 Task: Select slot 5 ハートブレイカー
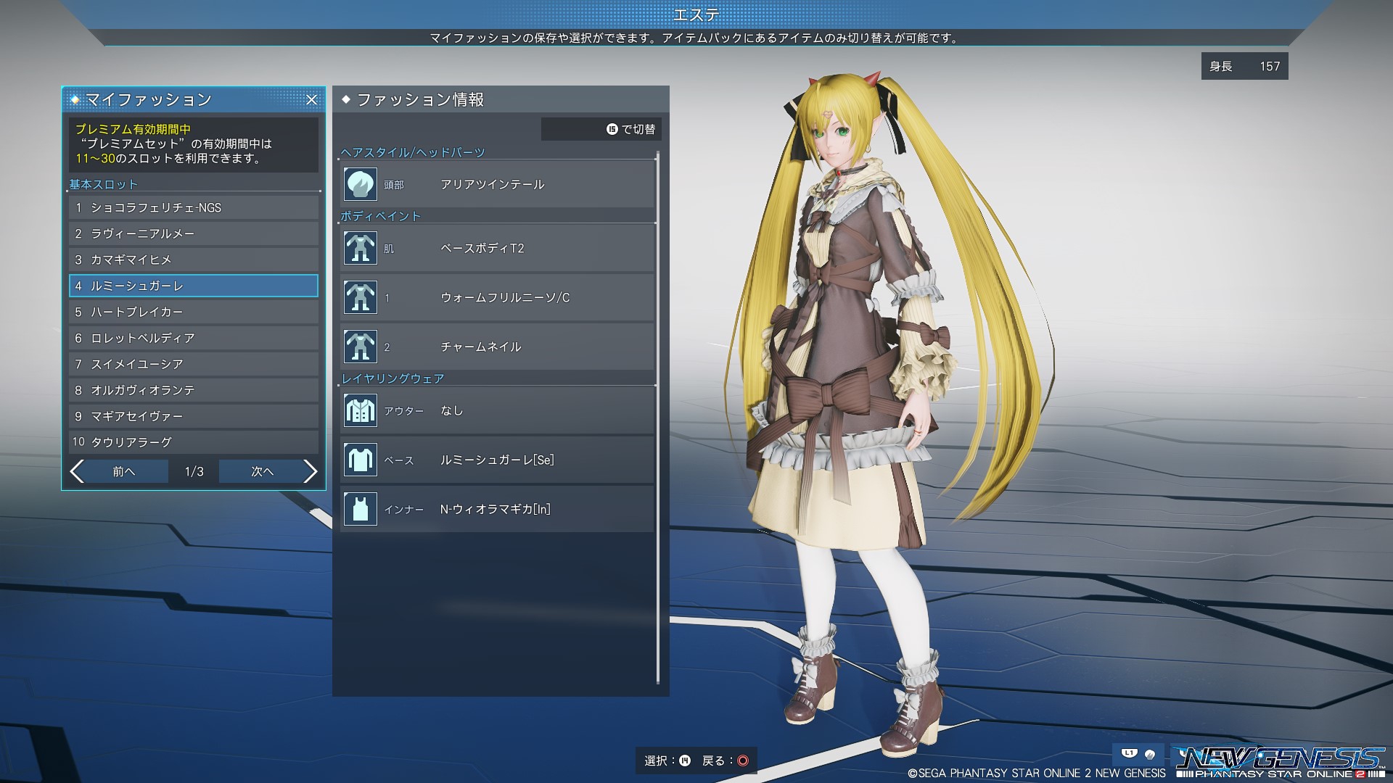[194, 312]
